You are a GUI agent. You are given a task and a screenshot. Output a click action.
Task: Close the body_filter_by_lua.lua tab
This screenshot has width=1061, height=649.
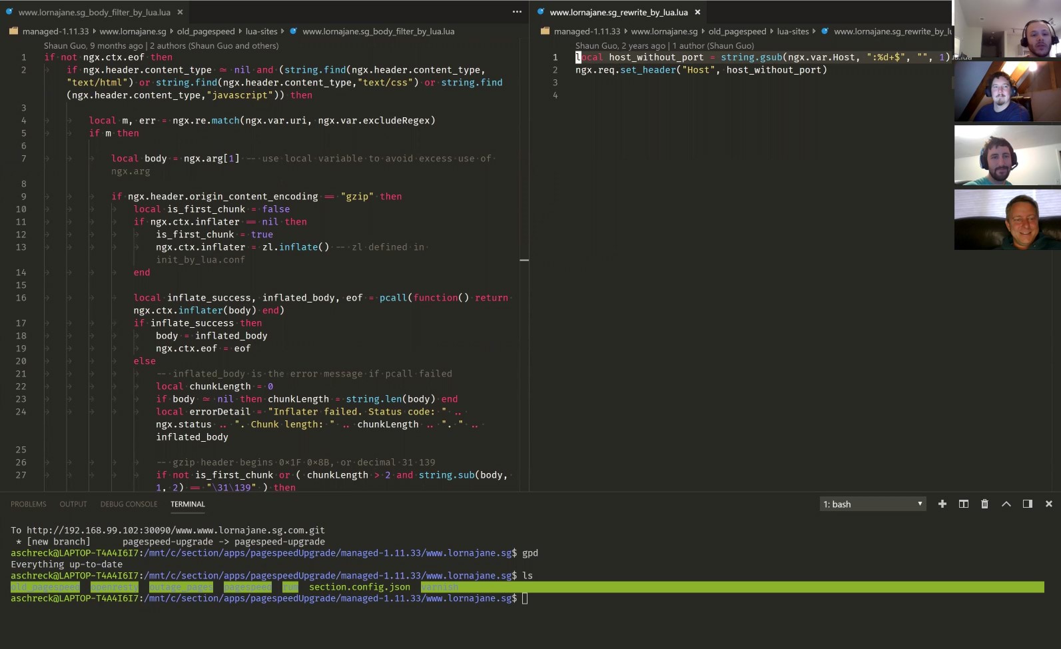(x=180, y=12)
